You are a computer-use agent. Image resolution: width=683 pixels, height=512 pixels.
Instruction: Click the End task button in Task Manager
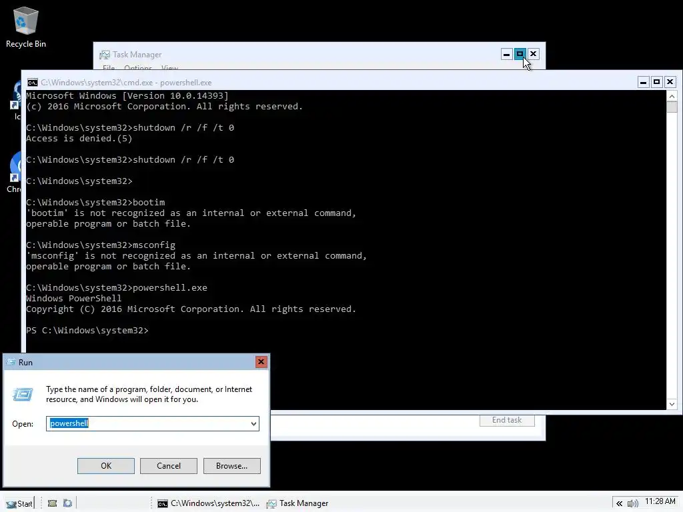(x=507, y=420)
